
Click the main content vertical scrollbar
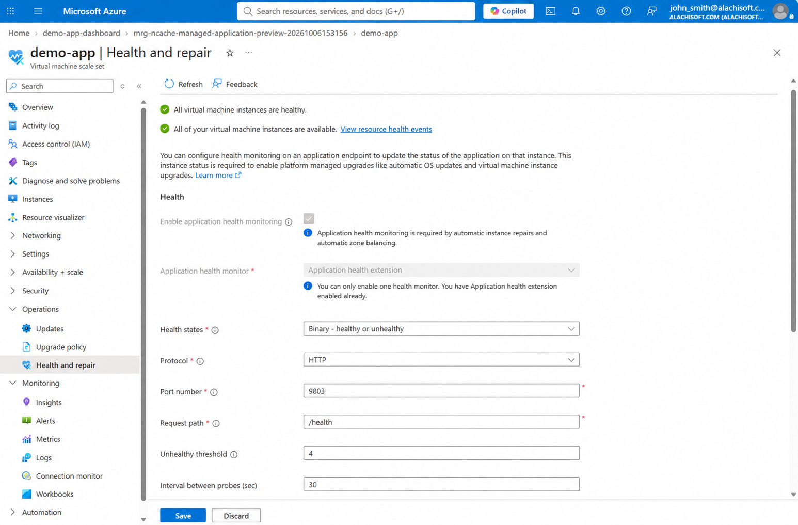[793, 212]
